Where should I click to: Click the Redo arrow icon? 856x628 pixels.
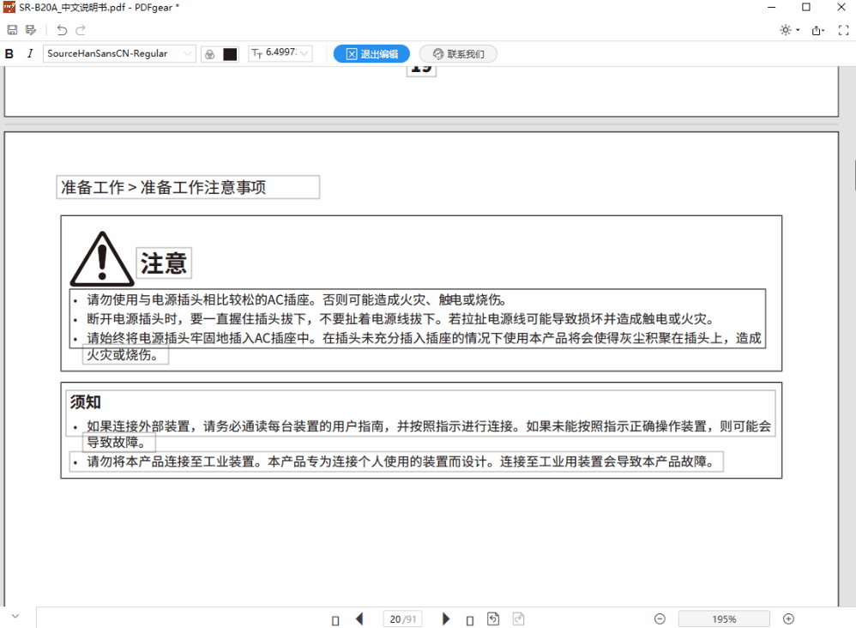[81, 30]
